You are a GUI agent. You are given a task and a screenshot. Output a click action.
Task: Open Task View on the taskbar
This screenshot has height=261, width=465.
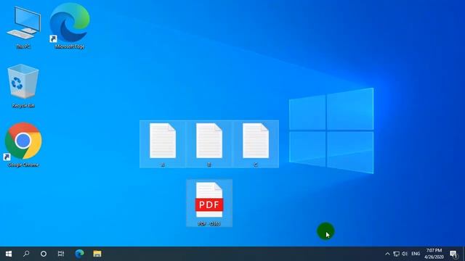pos(61,254)
